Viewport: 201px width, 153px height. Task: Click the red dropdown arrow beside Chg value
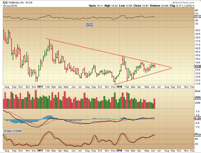[x=193, y=6]
